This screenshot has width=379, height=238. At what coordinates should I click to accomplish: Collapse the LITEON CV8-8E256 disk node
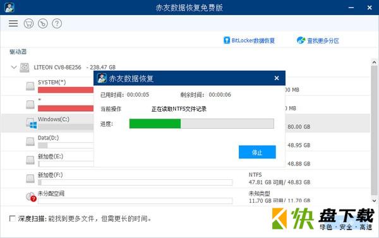click(14, 67)
